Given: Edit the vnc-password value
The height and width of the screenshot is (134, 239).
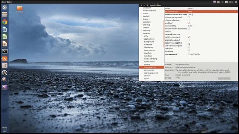Looking at the screenshot, I should [x=193, y=54].
